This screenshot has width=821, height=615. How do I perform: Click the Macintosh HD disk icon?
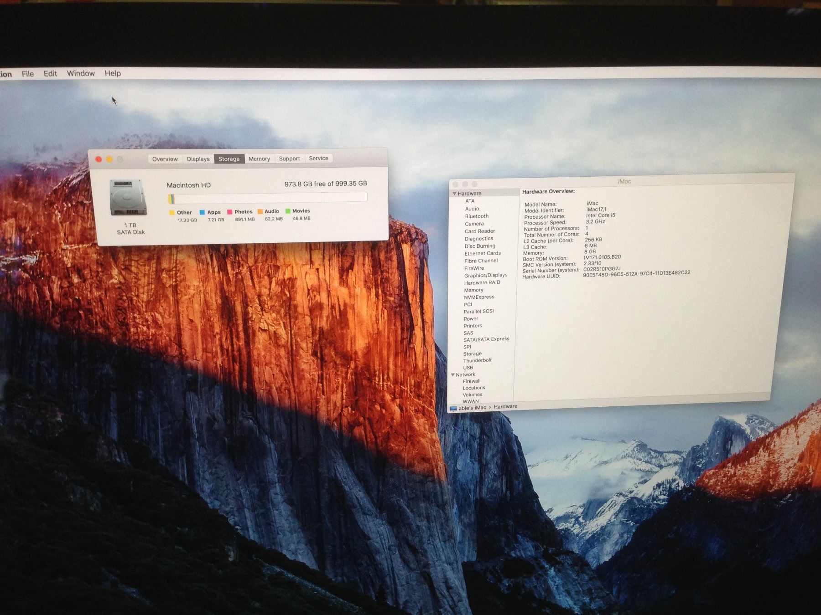pos(128,198)
